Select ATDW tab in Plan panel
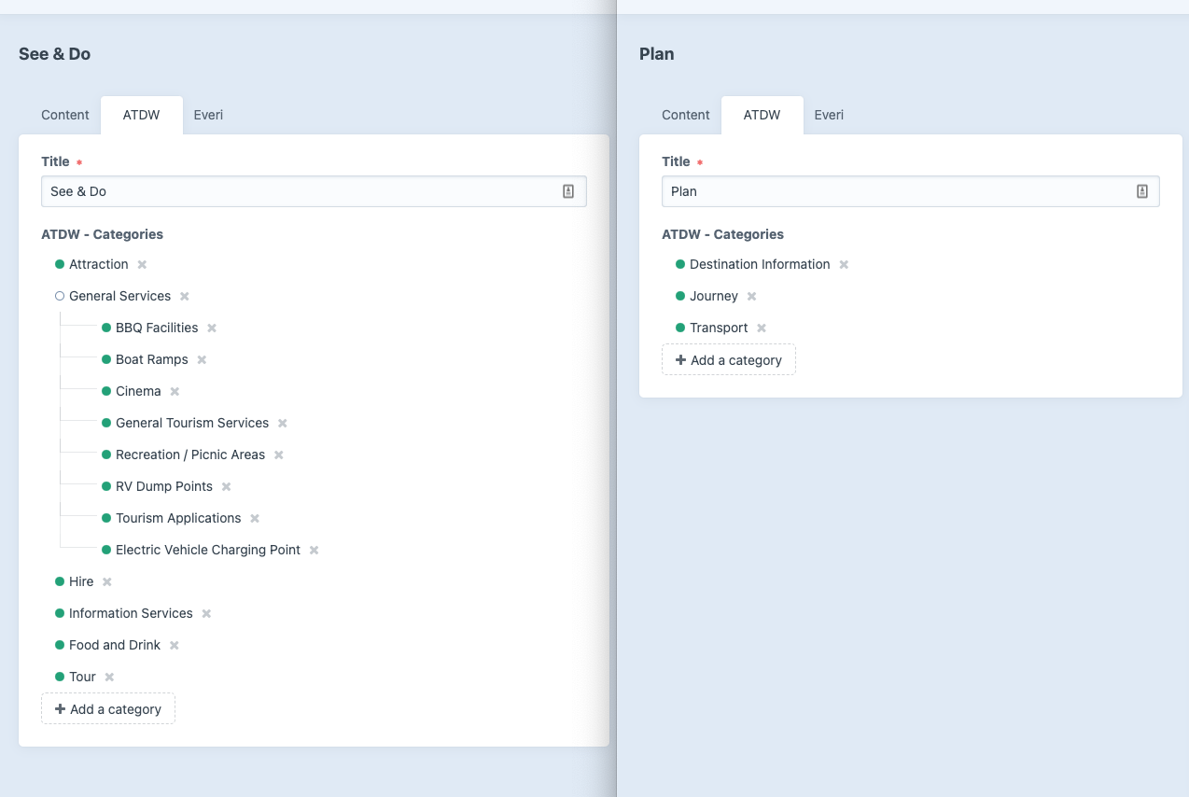This screenshot has width=1189, height=797. pos(762,115)
